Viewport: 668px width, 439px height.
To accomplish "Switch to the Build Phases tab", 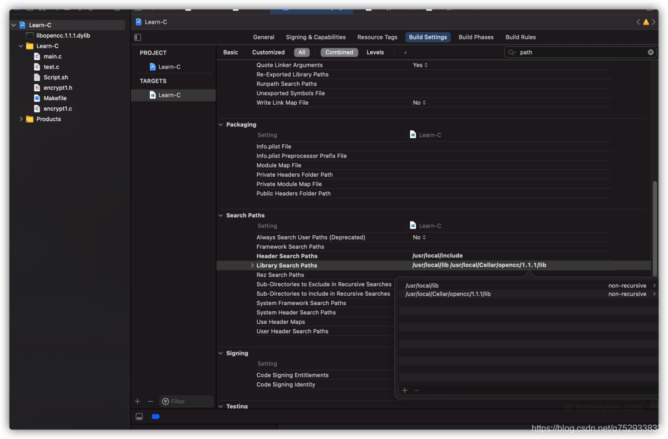I will [x=476, y=37].
